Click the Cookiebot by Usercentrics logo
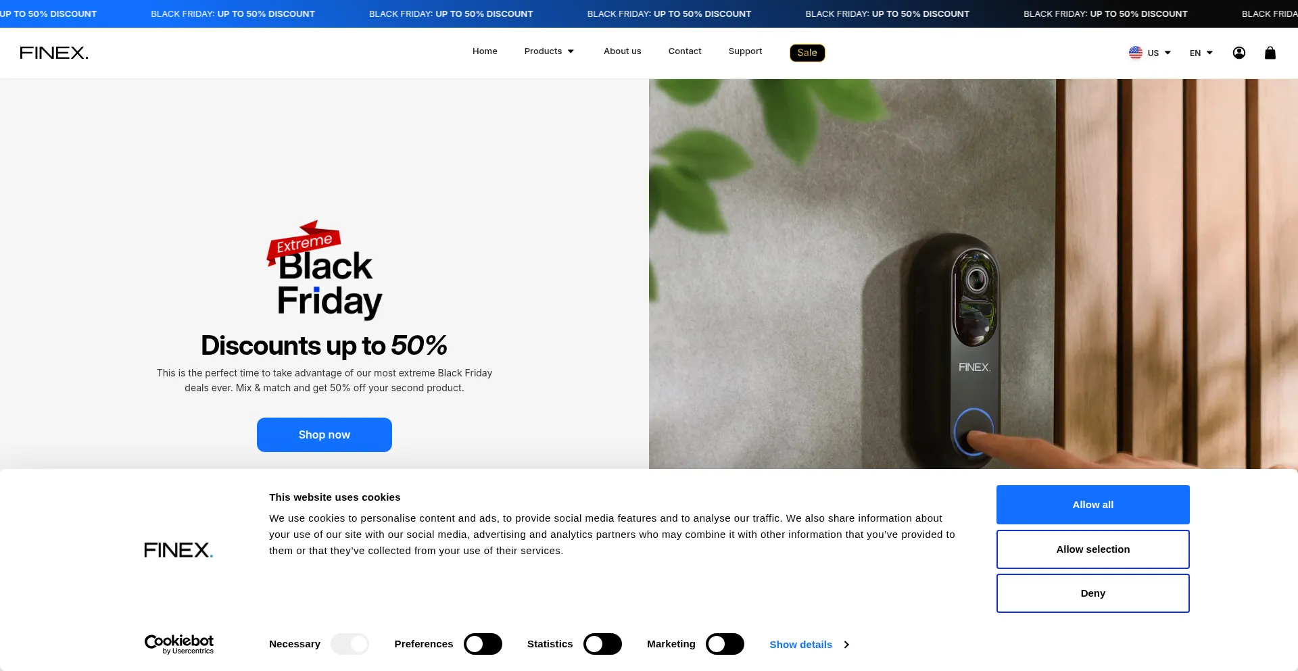This screenshot has width=1298, height=671. coord(179,644)
